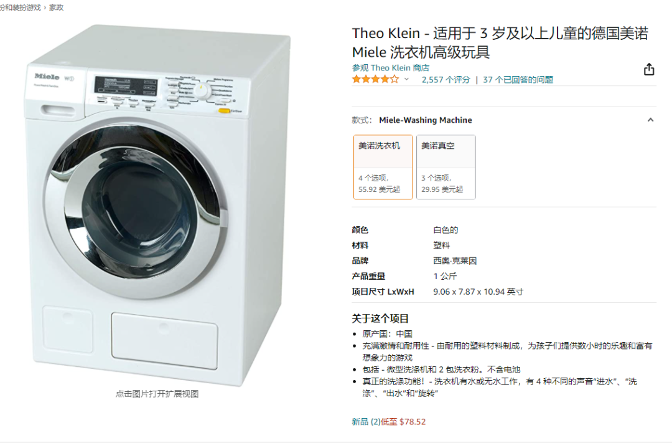Select the 美诺真空 variant card
The image size is (672, 443).
coord(446,166)
